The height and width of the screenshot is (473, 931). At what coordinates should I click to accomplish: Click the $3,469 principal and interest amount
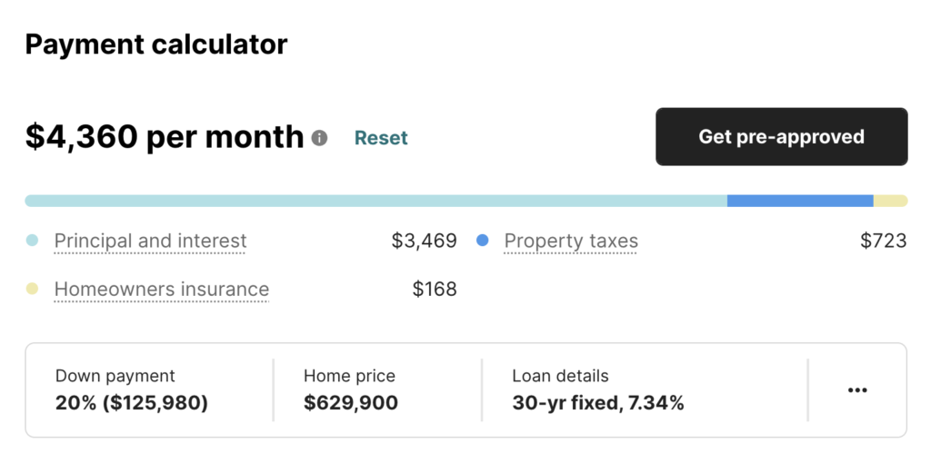[424, 241]
